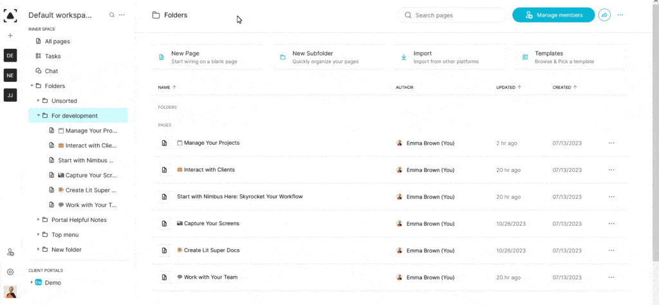Click '2 hr ago' updated value
The image size is (659, 305).
click(x=507, y=143)
